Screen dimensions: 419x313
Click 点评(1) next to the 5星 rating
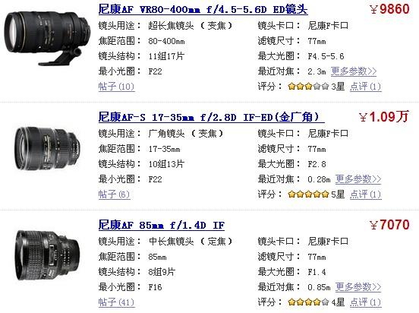click(366, 194)
